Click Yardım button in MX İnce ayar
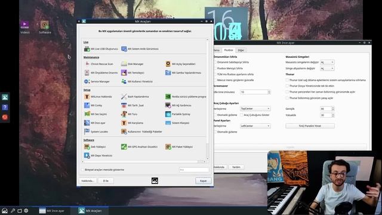Viewport: 382px width, 215px height. pyautogui.click(x=236, y=167)
